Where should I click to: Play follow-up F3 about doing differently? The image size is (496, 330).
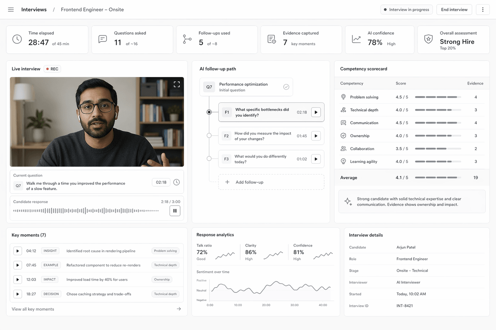click(316, 159)
